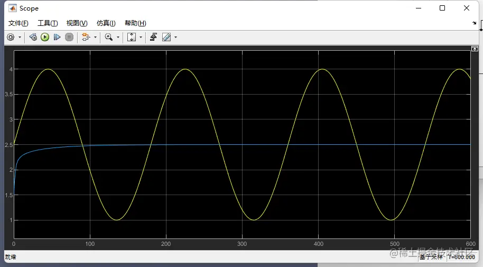The height and width of the screenshot is (267, 483).
Task: Click the maximize axes icon above the plot
Action: click(x=475, y=49)
